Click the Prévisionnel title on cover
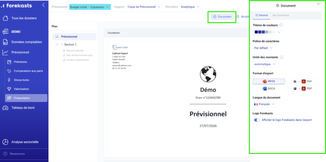Screen dimensions: 326x162 click(x=208, y=114)
